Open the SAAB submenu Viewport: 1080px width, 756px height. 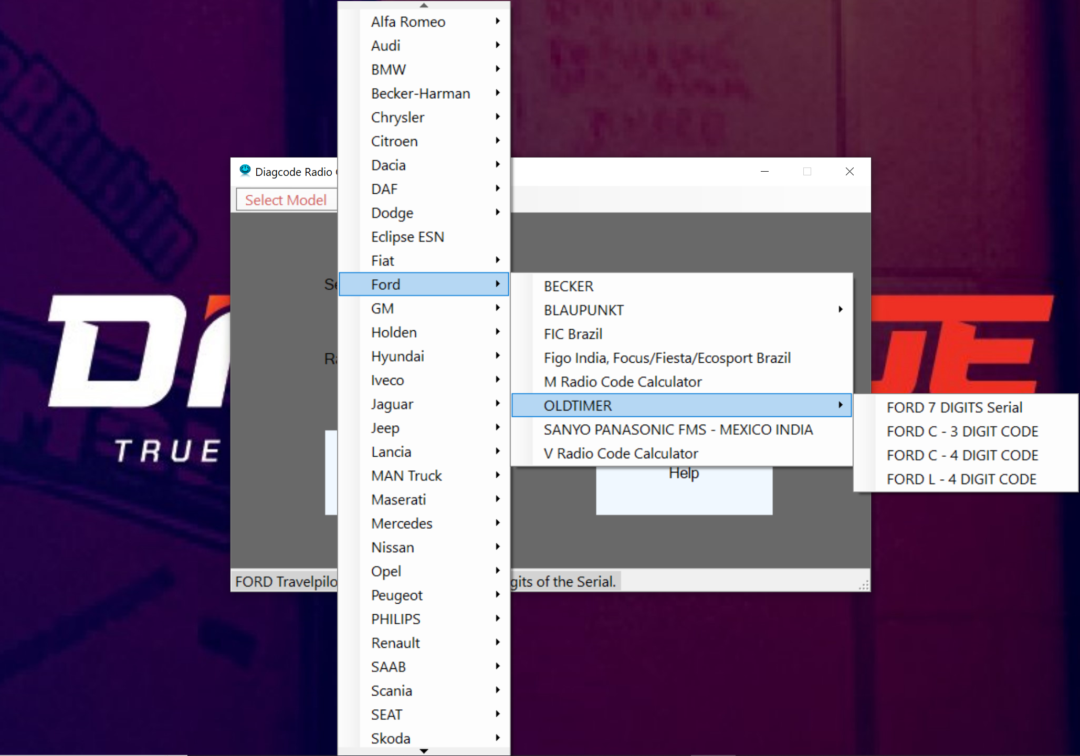pyautogui.click(x=424, y=667)
